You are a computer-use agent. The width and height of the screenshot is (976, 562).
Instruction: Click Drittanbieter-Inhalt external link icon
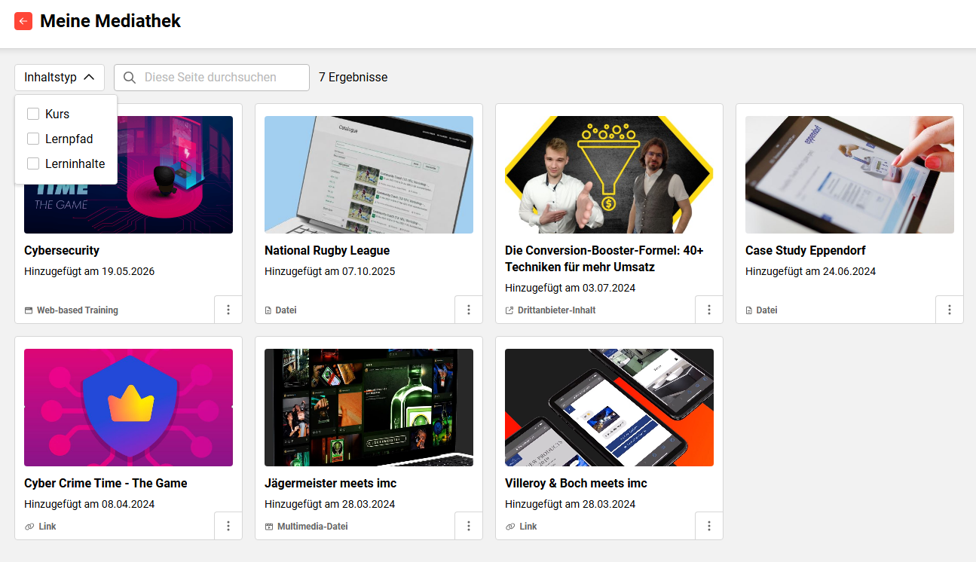tap(509, 310)
